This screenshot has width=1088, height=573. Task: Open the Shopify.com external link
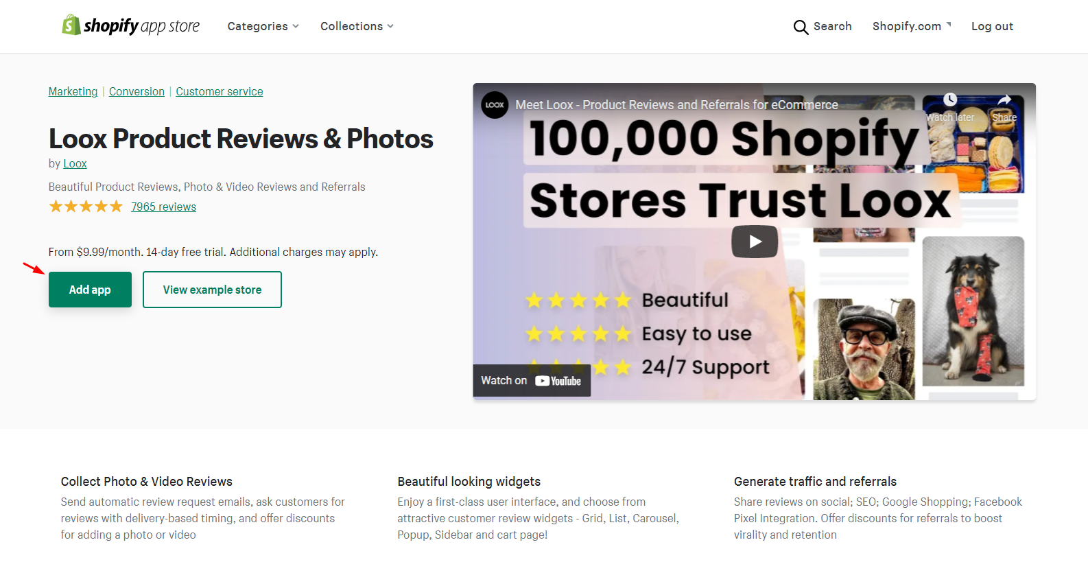pyautogui.click(x=912, y=26)
